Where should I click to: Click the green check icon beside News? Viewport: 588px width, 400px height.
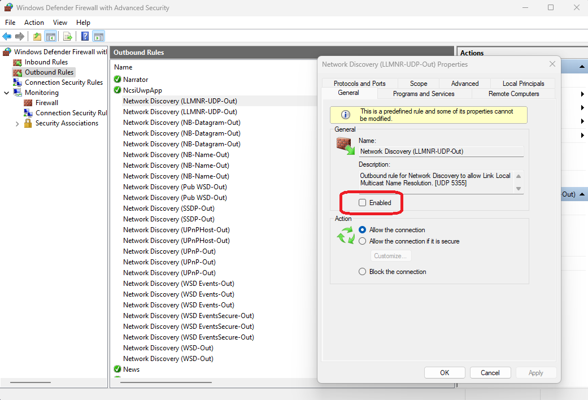point(117,369)
